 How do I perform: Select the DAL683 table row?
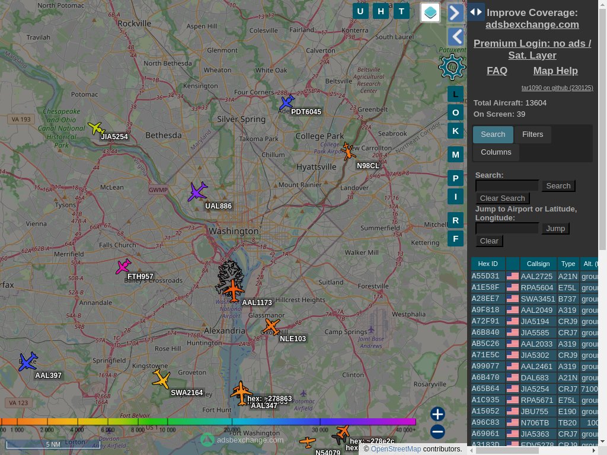point(535,377)
